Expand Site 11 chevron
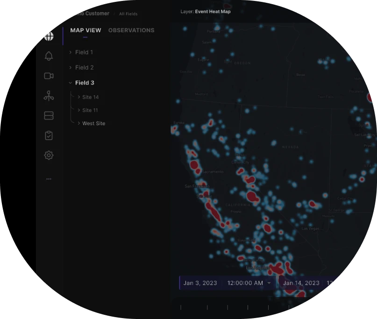 pos(79,110)
